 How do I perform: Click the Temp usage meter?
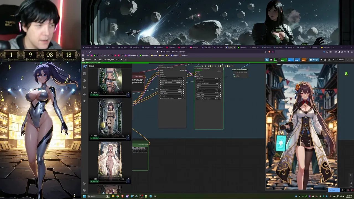click(x=305, y=60)
